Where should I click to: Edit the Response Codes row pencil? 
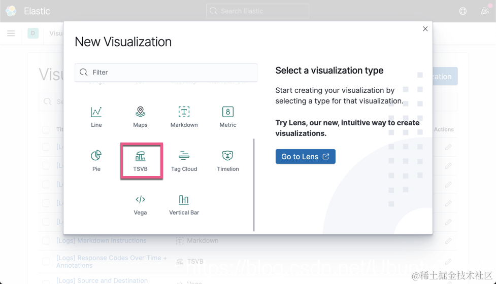coord(448,262)
